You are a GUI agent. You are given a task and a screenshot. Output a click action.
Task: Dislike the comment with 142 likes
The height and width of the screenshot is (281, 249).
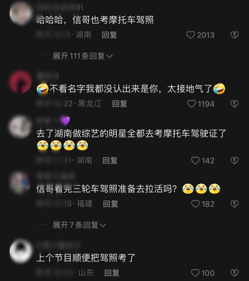click(234, 161)
